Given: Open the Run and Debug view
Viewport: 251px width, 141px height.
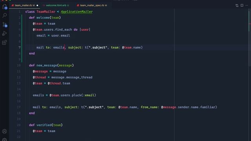Looking at the screenshot, I should coord(4,34).
